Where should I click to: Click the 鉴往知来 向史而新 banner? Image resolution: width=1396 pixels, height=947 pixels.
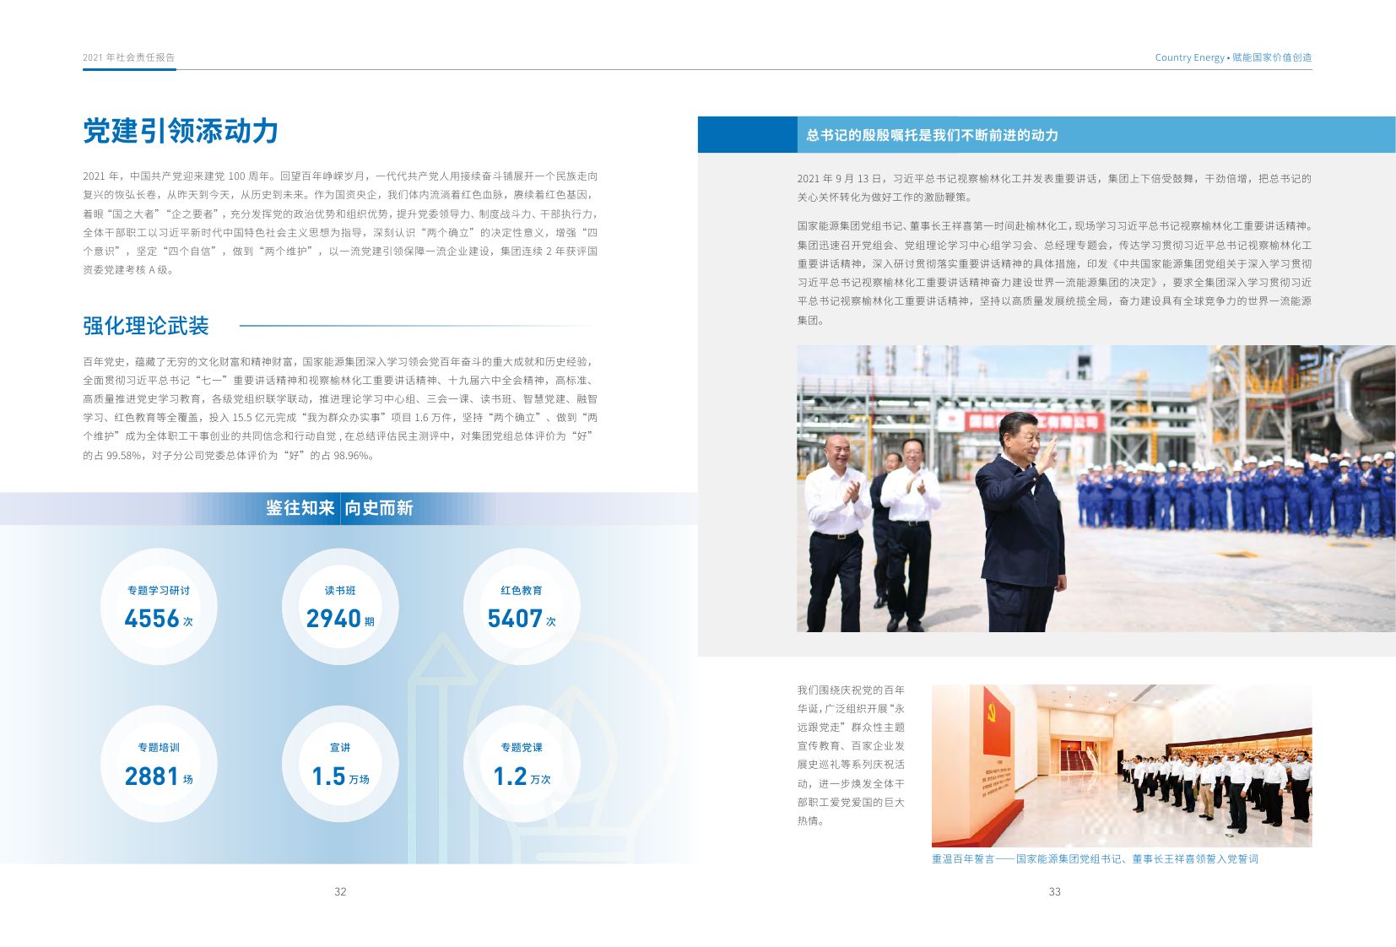(340, 508)
